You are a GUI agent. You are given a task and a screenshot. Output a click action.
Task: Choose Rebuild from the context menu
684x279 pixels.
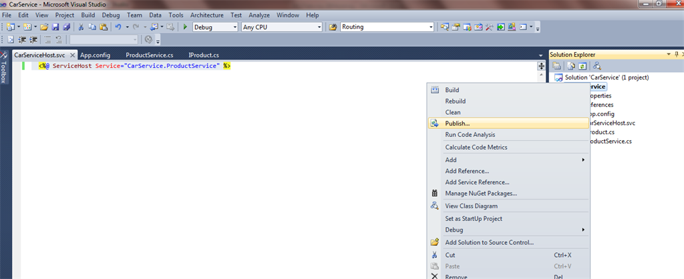click(508, 101)
